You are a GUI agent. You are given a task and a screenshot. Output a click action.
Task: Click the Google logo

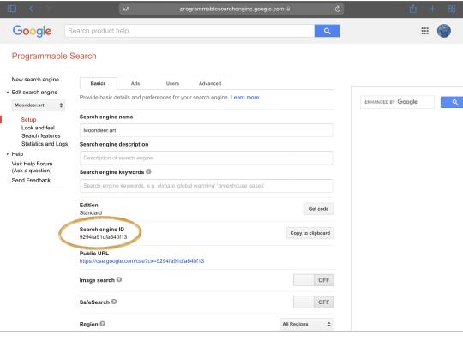coord(32,31)
